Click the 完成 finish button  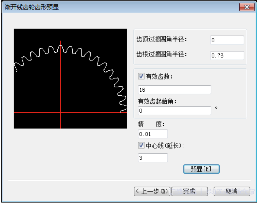[x=189, y=191]
